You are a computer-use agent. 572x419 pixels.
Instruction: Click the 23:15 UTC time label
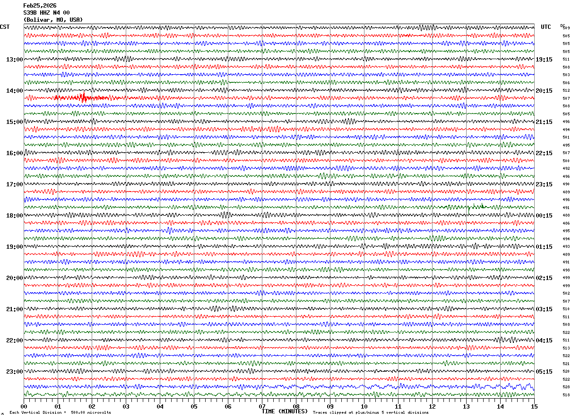point(544,184)
